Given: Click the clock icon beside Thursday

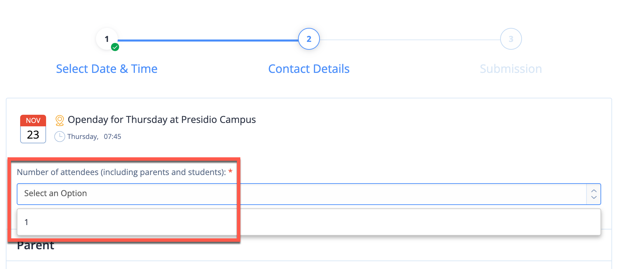Looking at the screenshot, I should click(60, 137).
